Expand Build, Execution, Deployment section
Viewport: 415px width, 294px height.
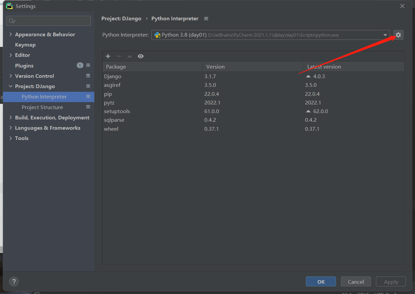(11, 117)
